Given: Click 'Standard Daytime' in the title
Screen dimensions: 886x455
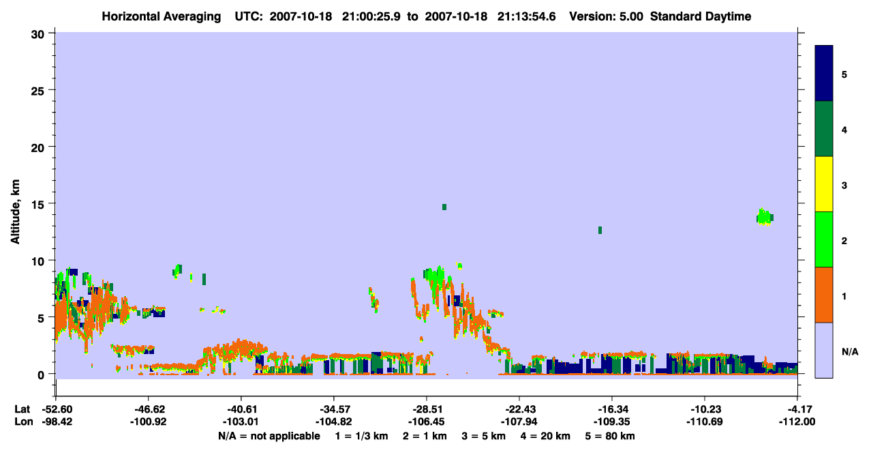Looking at the screenshot, I should [701, 16].
